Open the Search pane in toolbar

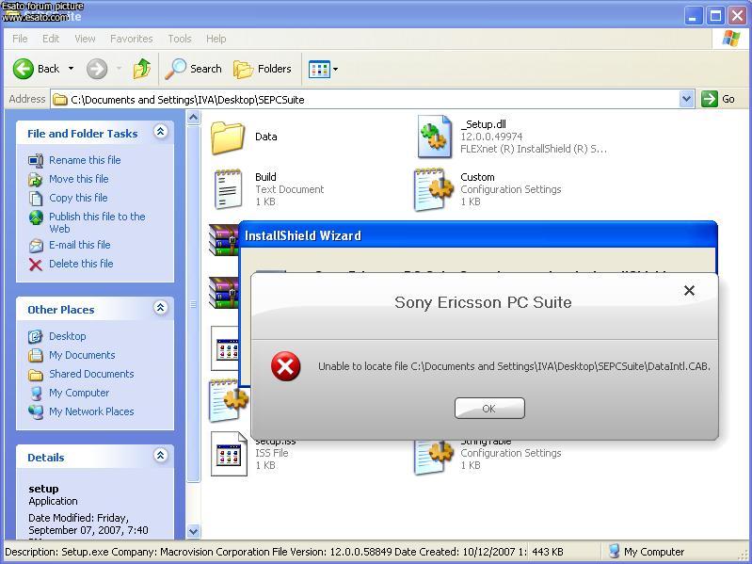(193, 69)
